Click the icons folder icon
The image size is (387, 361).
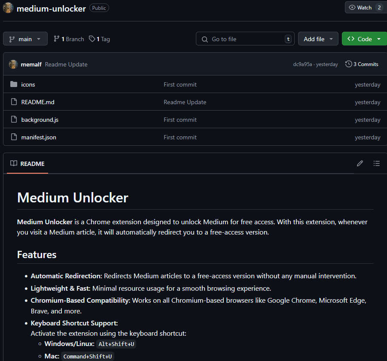click(14, 84)
